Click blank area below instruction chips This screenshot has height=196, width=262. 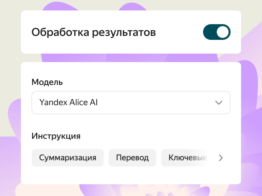pyautogui.click(x=131, y=175)
